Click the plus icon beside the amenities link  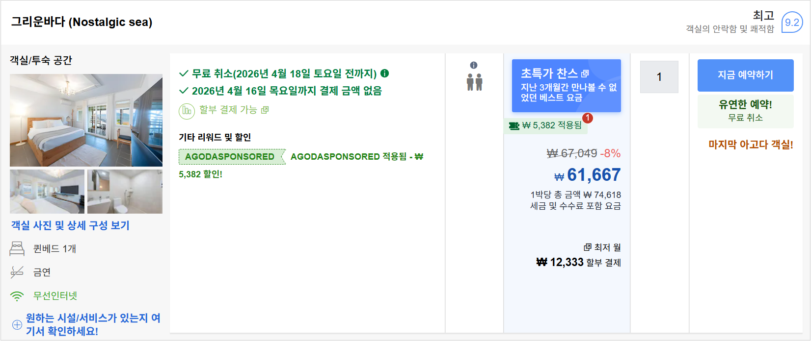18,324
